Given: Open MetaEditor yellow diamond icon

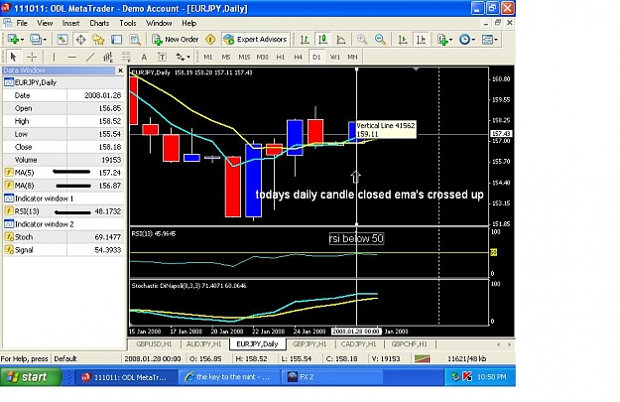Looking at the screenshot, I should pos(210,39).
